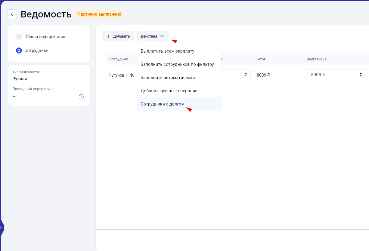Click the Выплачено amount field 5008.8

click(x=336, y=75)
